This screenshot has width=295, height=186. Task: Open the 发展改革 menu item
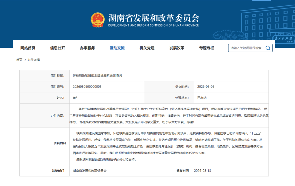(177, 48)
